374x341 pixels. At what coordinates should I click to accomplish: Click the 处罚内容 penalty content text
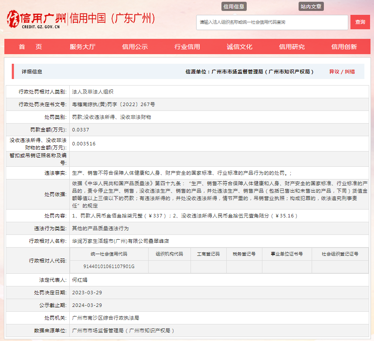coord(185,216)
